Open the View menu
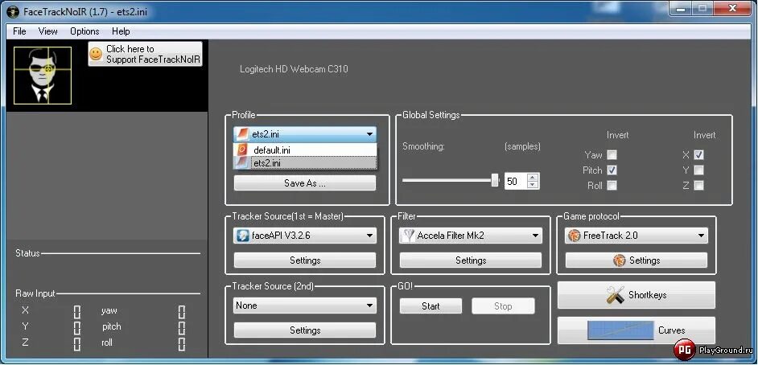This screenshot has width=758, height=365. [47, 31]
